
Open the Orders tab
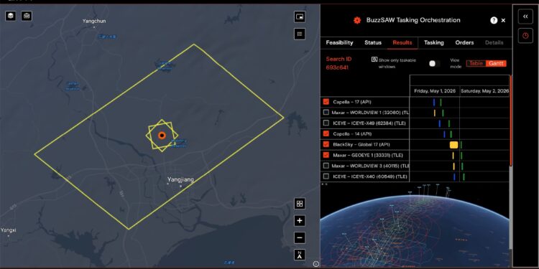[464, 42]
